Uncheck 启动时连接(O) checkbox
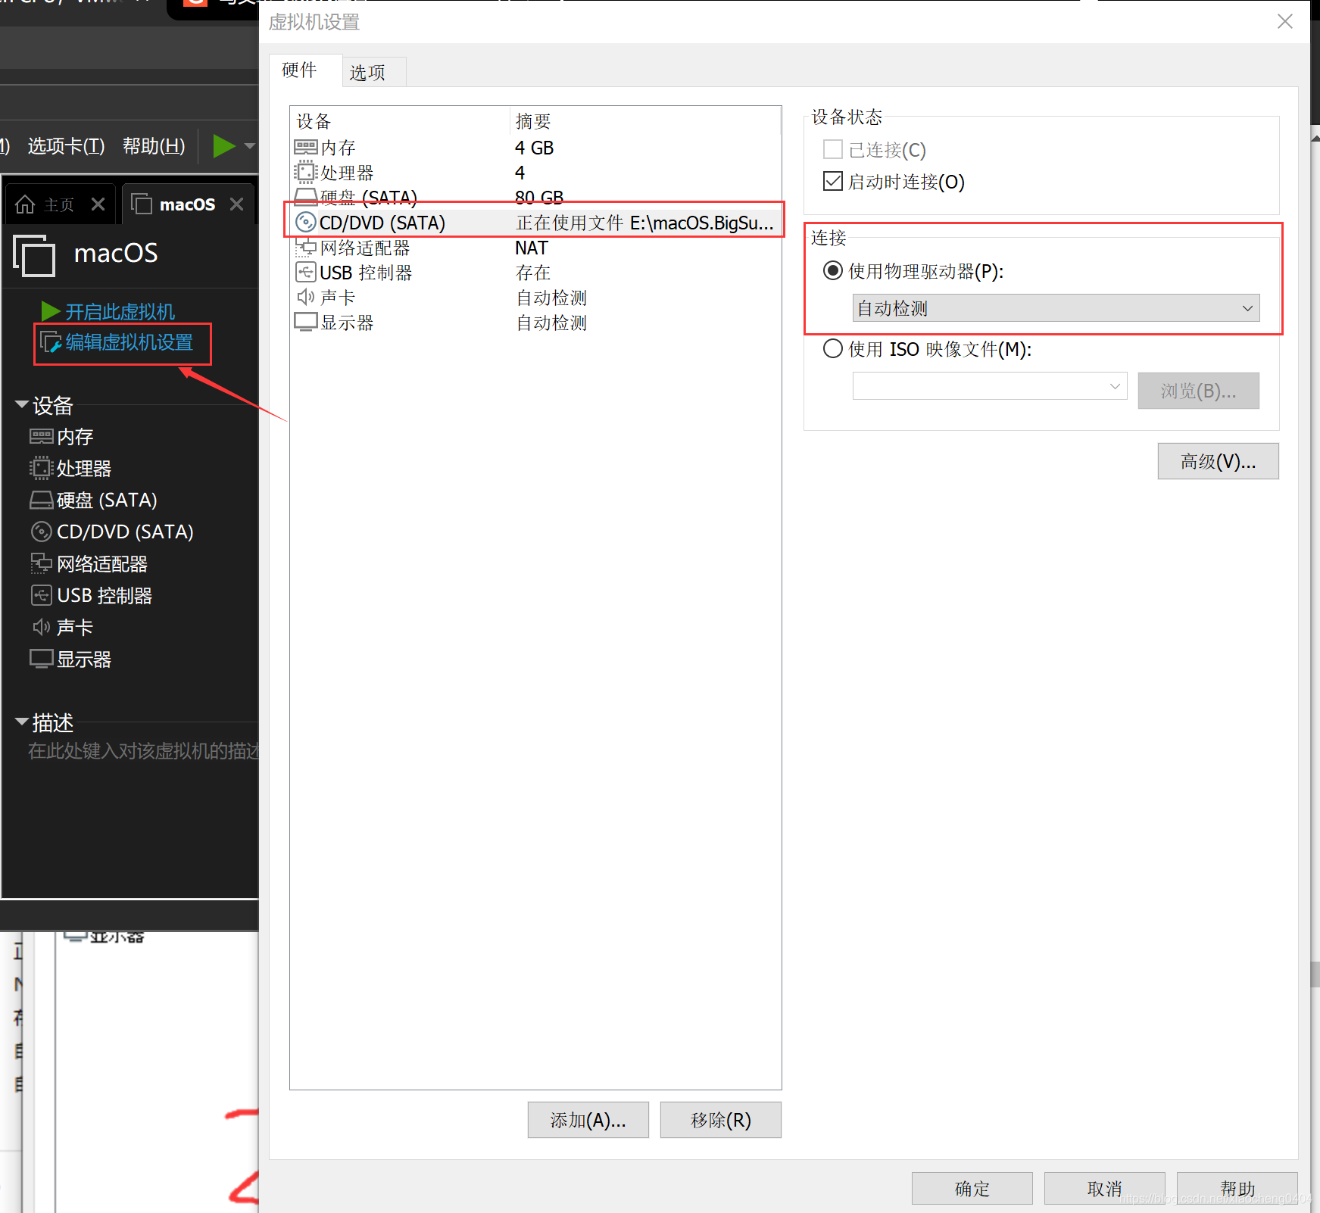The height and width of the screenshot is (1213, 1320). coord(833,181)
